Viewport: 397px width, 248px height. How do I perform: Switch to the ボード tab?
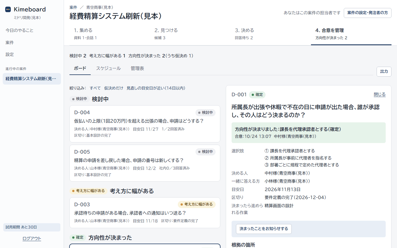(80, 69)
